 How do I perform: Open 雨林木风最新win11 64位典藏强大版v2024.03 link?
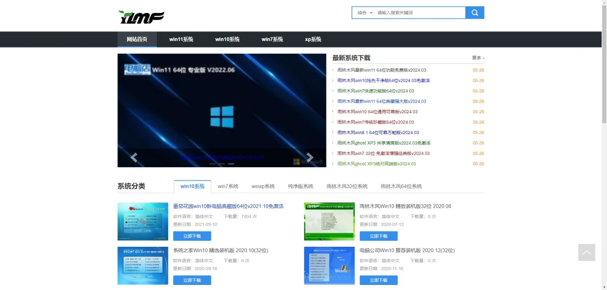tap(382, 102)
